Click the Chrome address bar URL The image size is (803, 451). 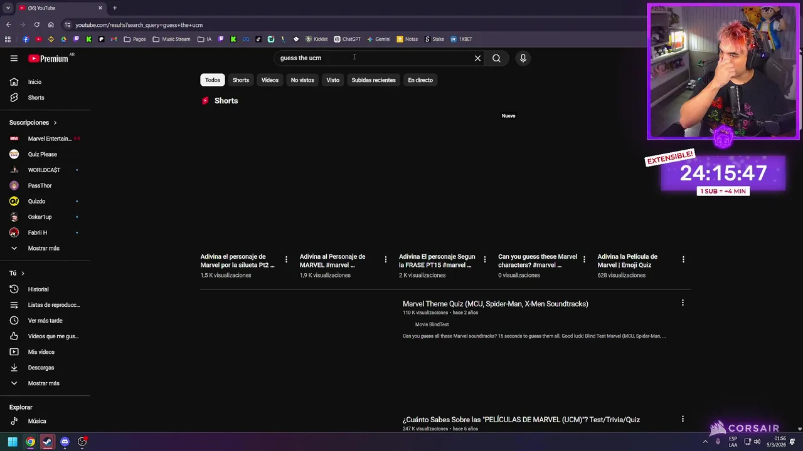(x=139, y=25)
